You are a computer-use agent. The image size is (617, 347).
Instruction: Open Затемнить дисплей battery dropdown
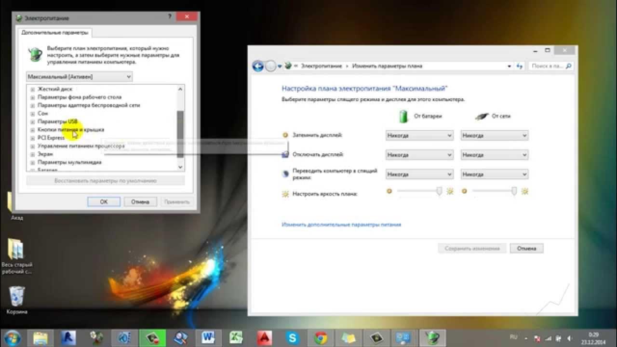point(420,136)
